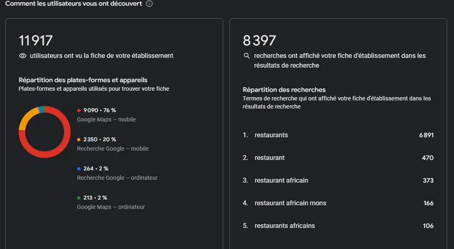Click the green Google Maps ordinateur dot
Image resolution: width=454 pixels, height=249 pixels.
pyautogui.click(x=78, y=198)
